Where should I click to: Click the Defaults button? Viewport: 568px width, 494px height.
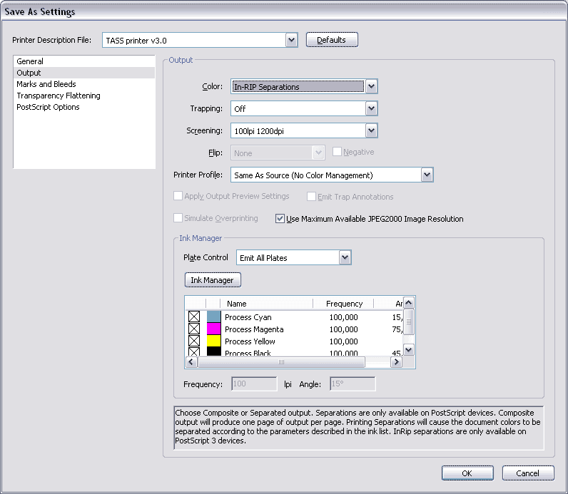click(x=332, y=40)
